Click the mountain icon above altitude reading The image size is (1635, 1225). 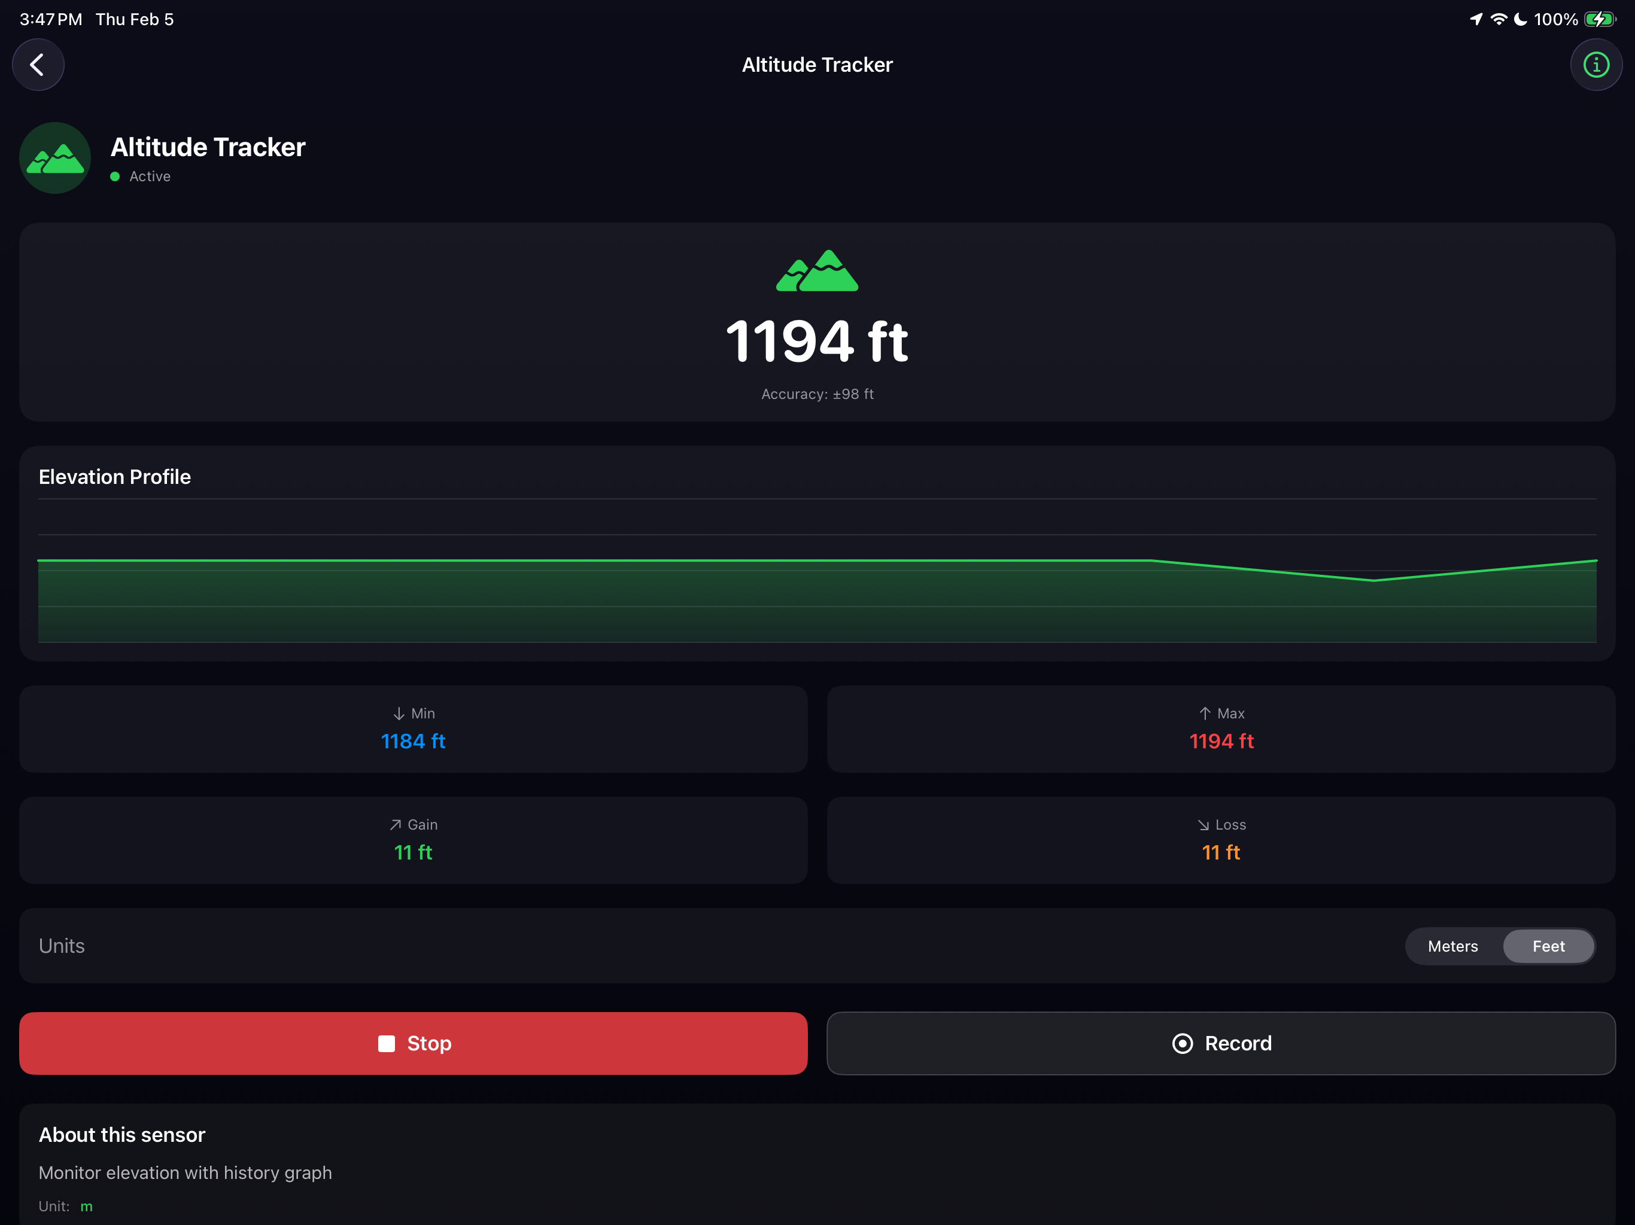pyautogui.click(x=817, y=270)
